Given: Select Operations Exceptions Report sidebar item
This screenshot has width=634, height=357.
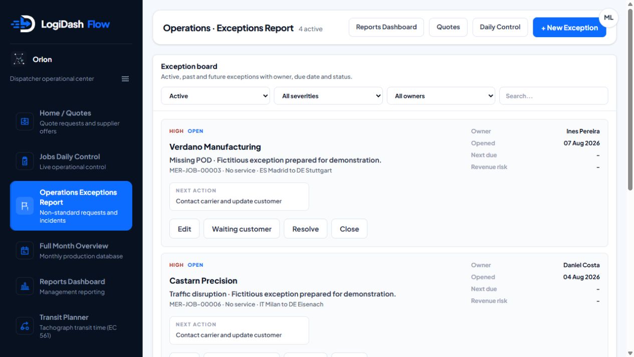Looking at the screenshot, I should [71, 206].
